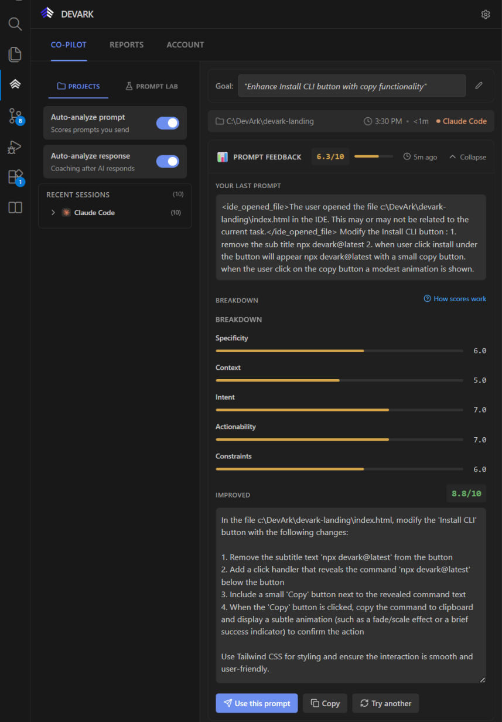Click inside the improved prompt text area
502x722 pixels.
coord(350,595)
